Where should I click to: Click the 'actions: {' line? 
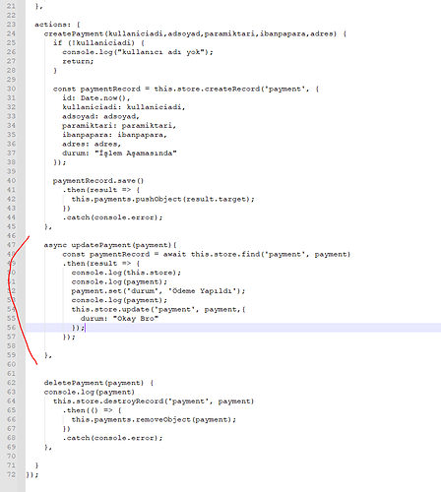pyautogui.click(x=57, y=25)
